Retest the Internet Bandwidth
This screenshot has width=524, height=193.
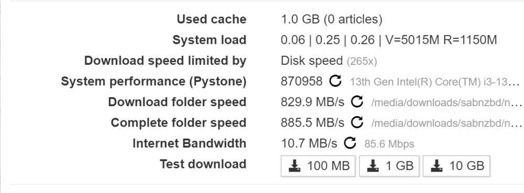point(350,143)
